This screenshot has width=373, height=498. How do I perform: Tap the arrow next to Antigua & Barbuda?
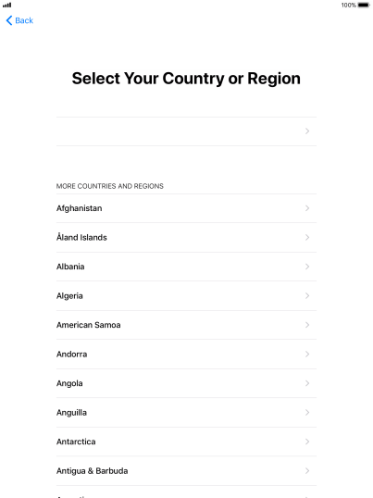point(307,471)
